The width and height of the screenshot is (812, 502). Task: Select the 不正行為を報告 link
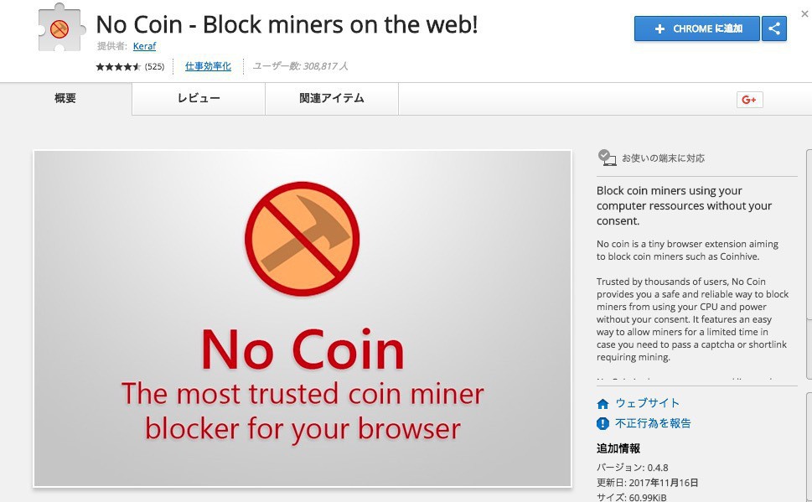click(653, 423)
